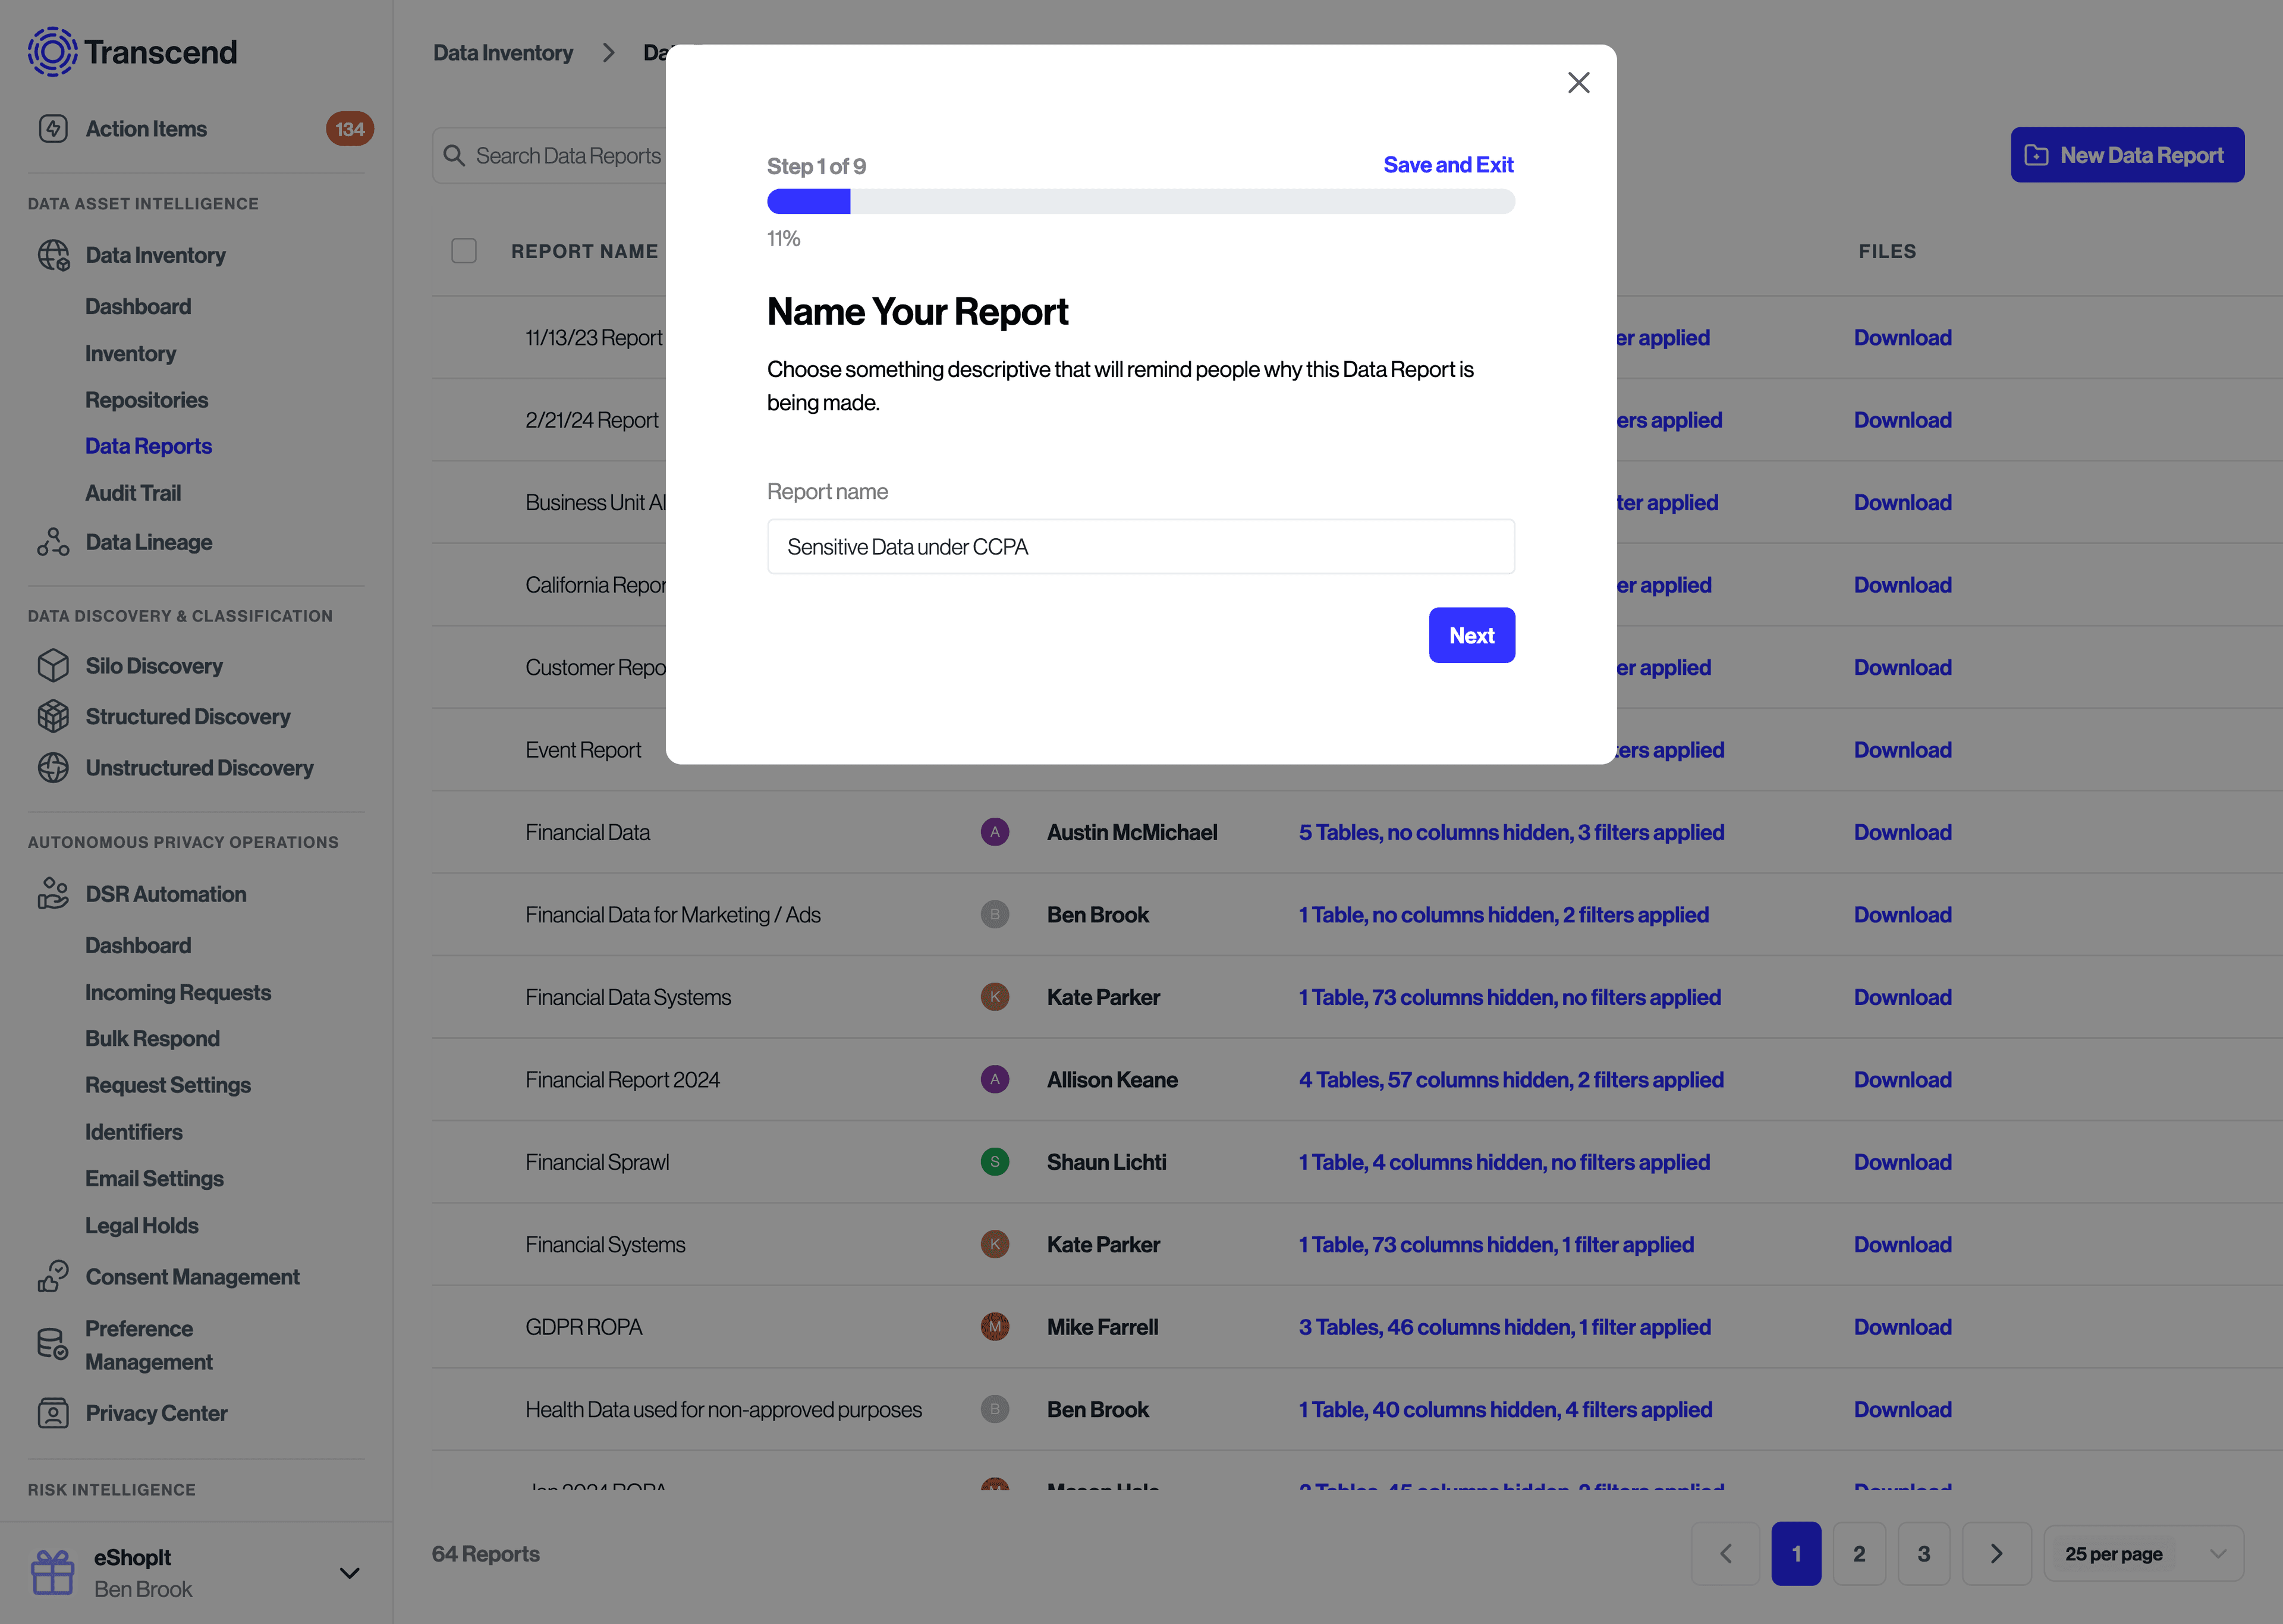
Task: Click Save and Exit
Action: (x=1448, y=164)
